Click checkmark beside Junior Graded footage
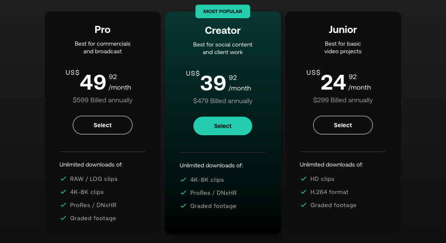Image resolution: width=446 pixels, height=243 pixels. coord(303,205)
